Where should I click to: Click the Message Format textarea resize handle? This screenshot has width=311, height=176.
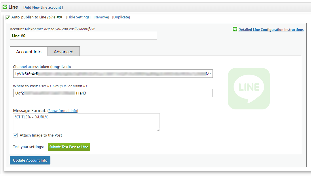158,130
